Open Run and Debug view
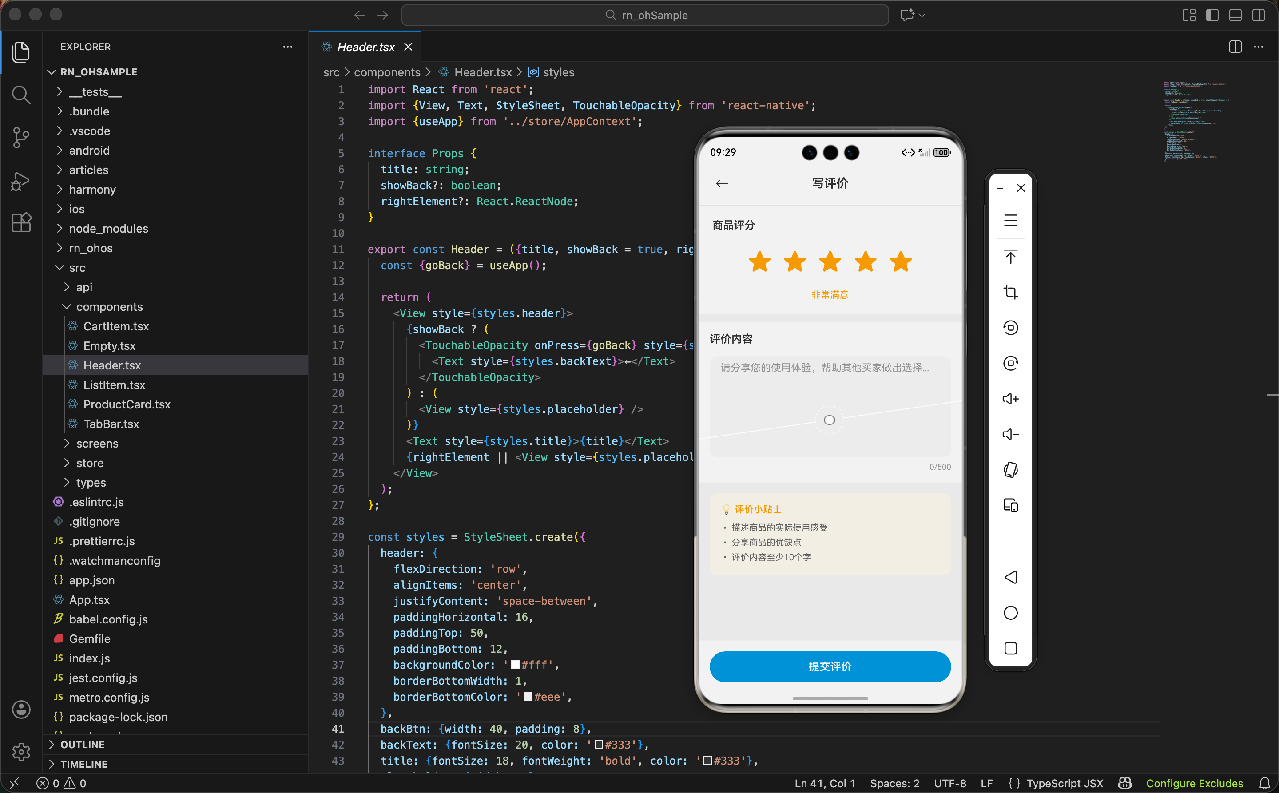1279x793 pixels. point(20,181)
